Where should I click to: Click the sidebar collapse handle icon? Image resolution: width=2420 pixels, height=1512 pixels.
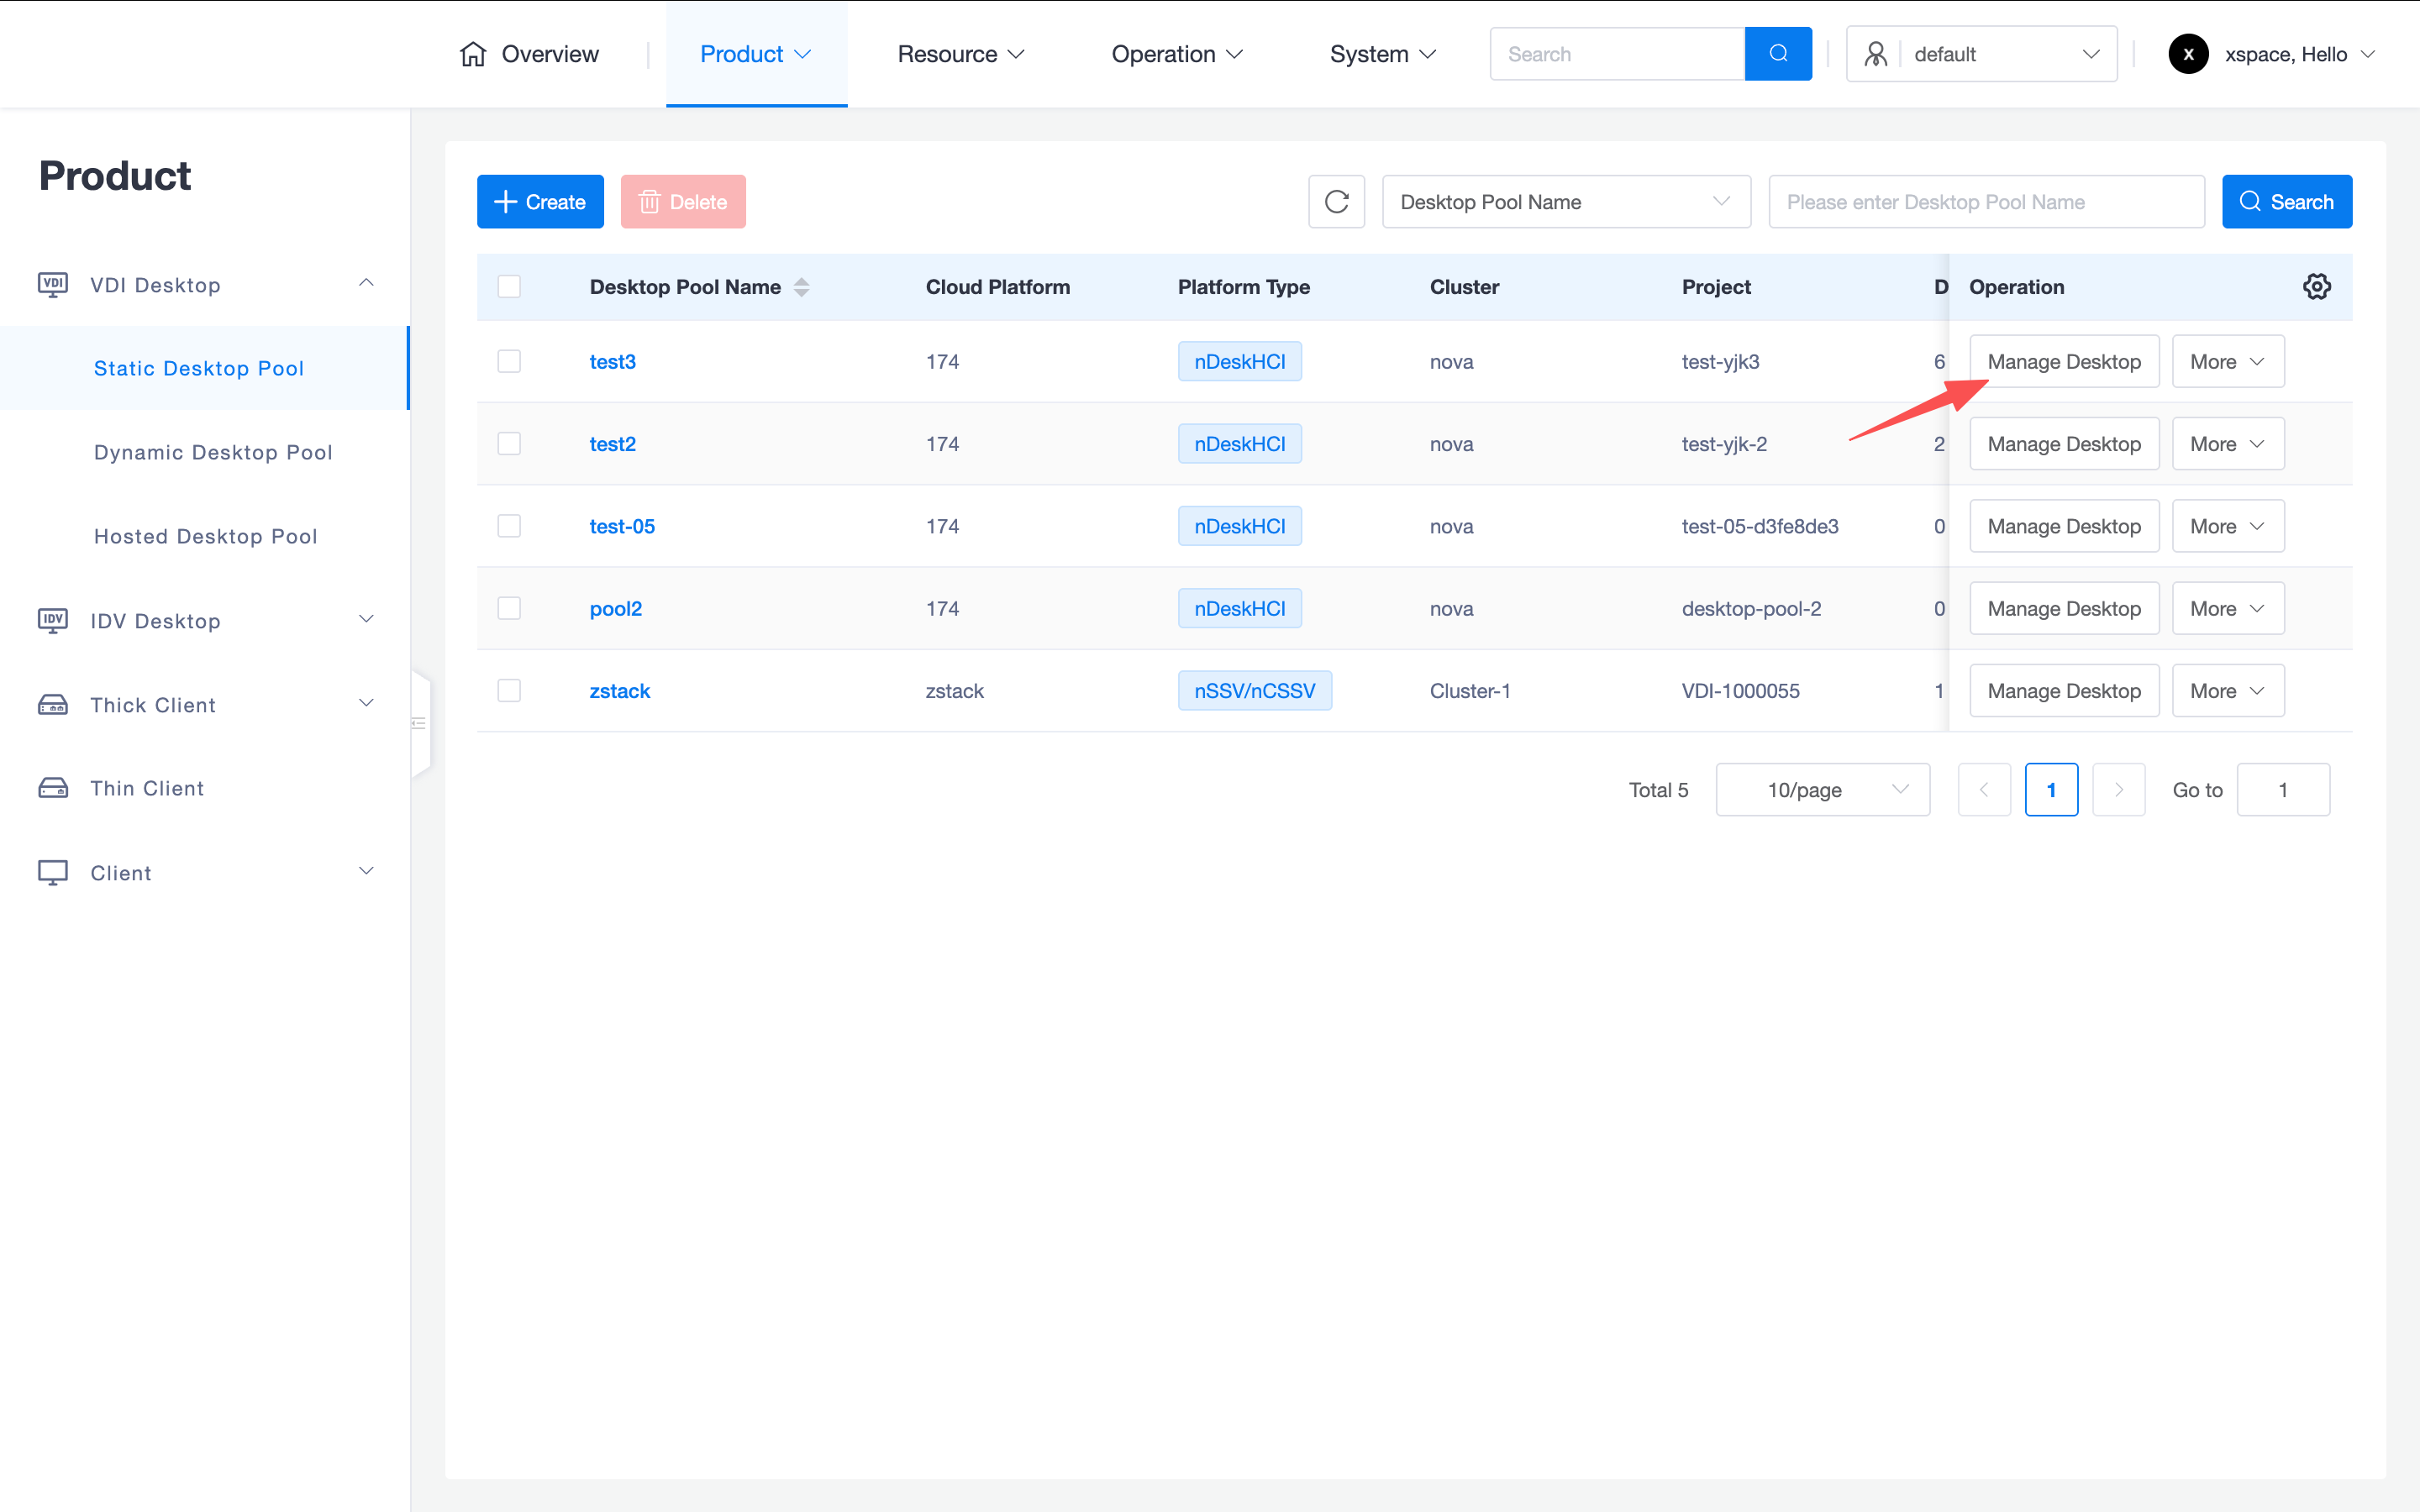tap(420, 723)
